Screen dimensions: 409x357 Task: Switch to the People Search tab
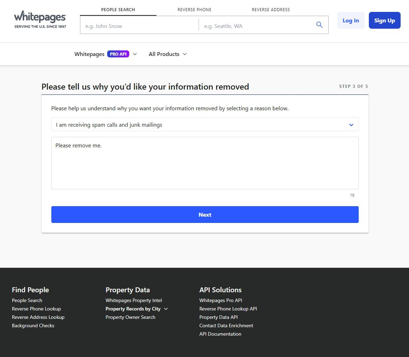(x=118, y=10)
